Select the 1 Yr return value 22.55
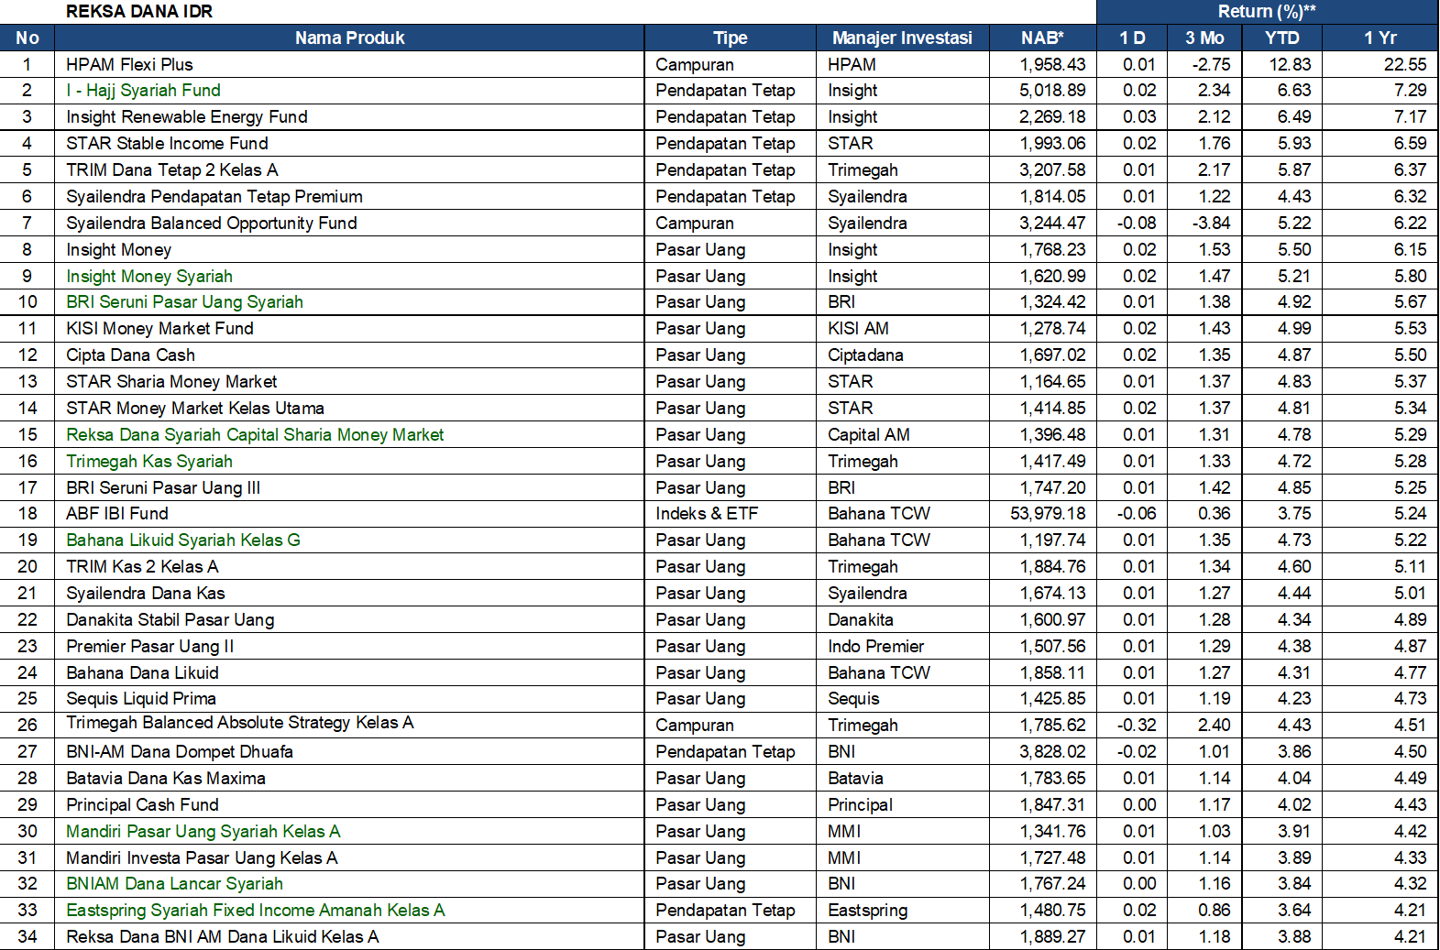This screenshot has height=950, width=1440. click(1405, 64)
